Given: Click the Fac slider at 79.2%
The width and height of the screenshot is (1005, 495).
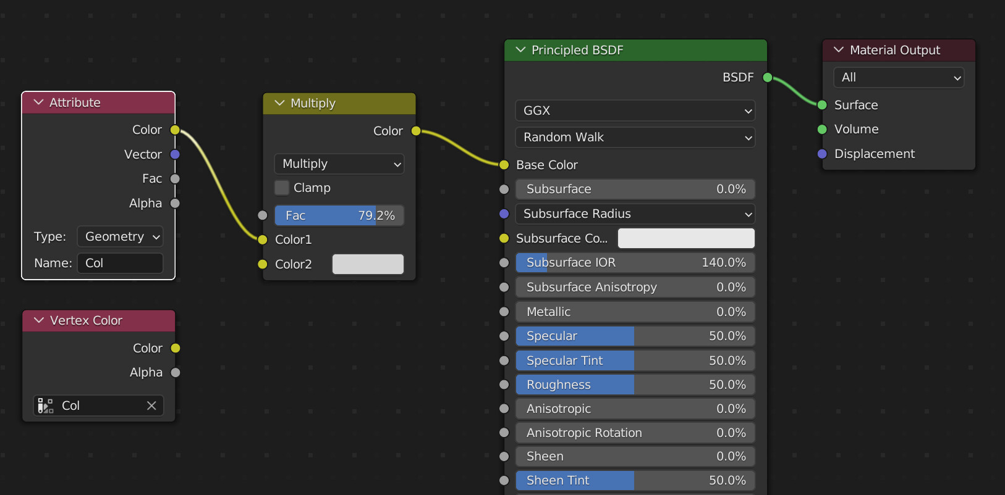Looking at the screenshot, I should click(x=339, y=215).
